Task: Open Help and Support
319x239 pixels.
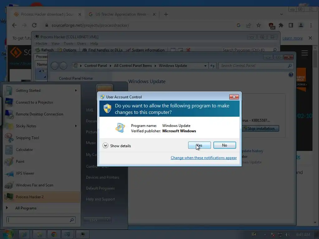Action: click(100, 199)
